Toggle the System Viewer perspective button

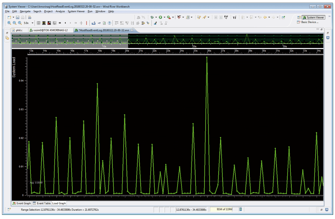click(x=313, y=17)
